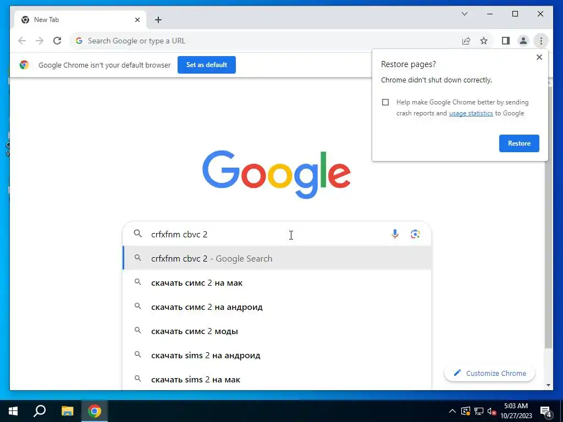Select suggestion 'скачать симс 2 на мак'

click(277, 283)
